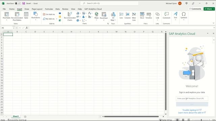
Task: Open Learn more about the add-in link
Action: point(192,113)
